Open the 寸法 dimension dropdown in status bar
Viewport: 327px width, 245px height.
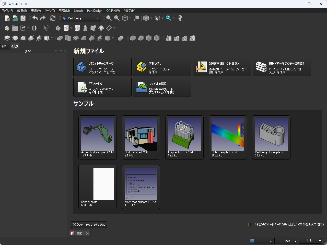click(x=310, y=241)
